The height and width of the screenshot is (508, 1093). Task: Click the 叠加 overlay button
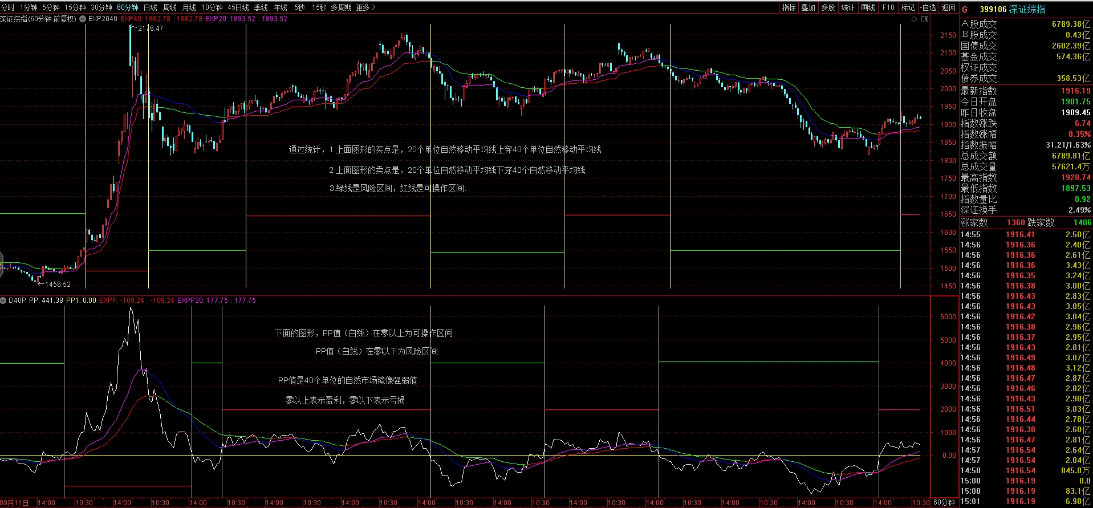(x=808, y=7)
